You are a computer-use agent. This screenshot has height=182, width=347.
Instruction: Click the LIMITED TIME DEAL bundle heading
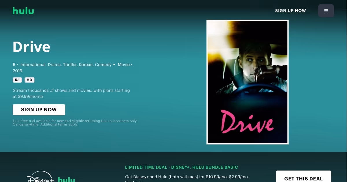coord(181,167)
